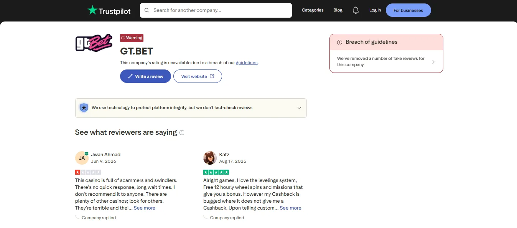The height and width of the screenshot is (228, 517).
Task: Click Katz's profile avatar
Action: (210, 158)
